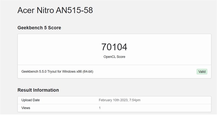Click the Geekbench 5.5.0 Tryout version text
Screen dimensions: 217x121
(x=57, y=71)
